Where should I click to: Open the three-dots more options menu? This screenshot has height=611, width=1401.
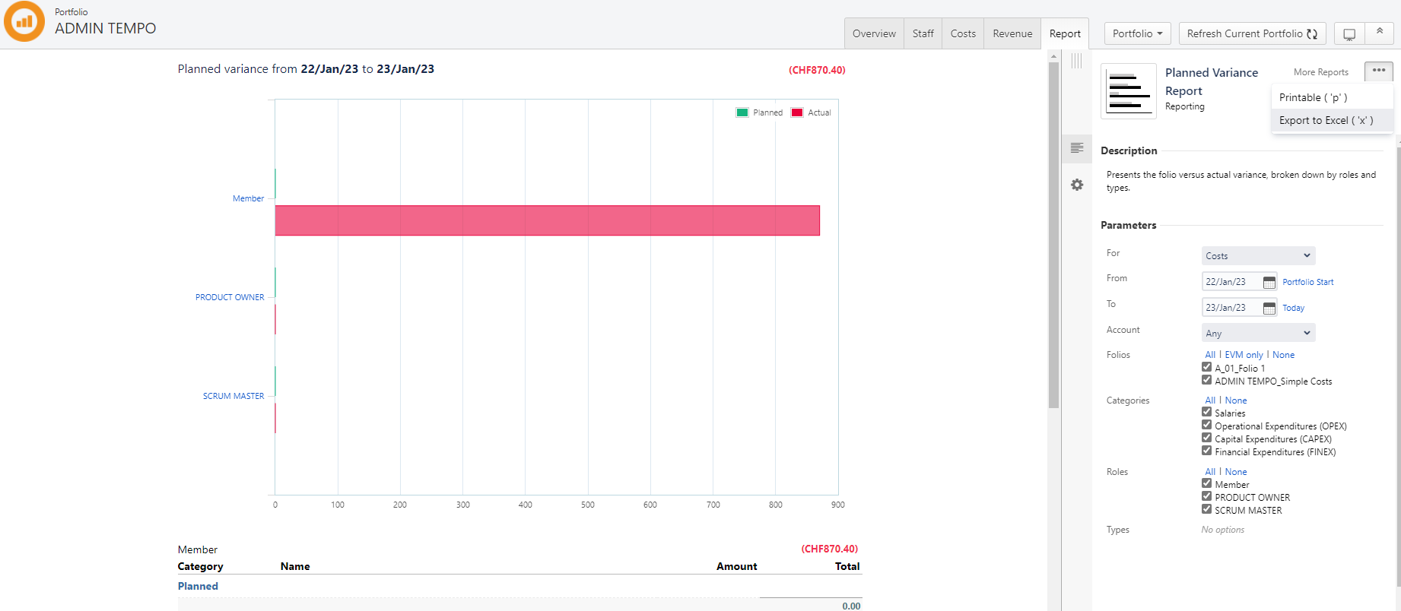pyautogui.click(x=1378, y=71)
